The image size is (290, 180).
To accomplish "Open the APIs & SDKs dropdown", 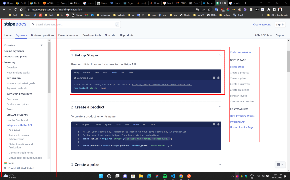I will tap(263, 35).
